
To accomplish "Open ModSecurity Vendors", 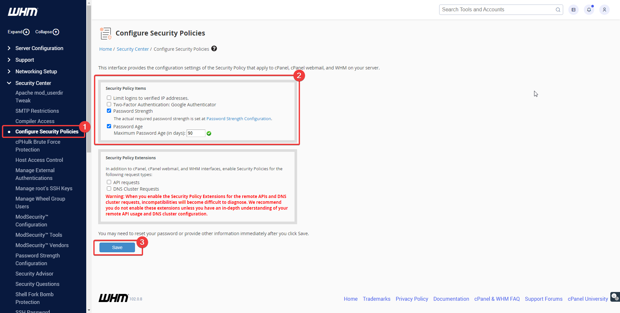I will point(42,245).
